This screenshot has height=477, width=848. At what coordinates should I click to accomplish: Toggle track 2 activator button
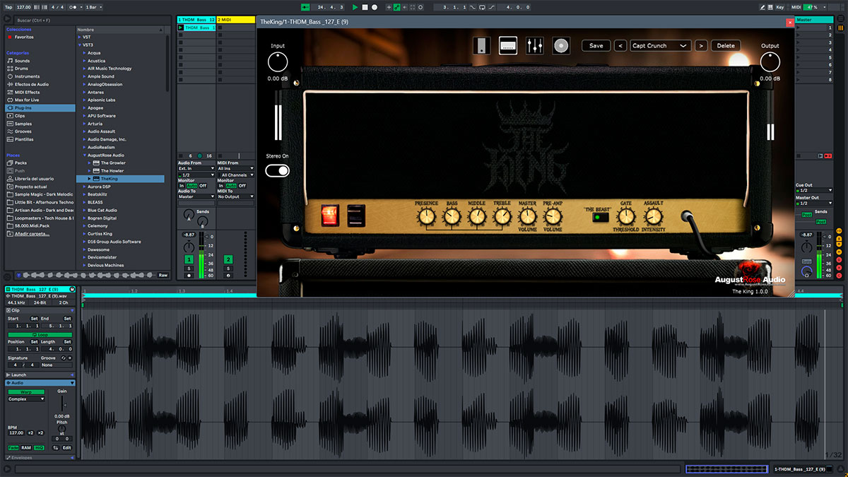point(228,260)
